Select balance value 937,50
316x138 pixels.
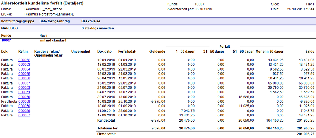309,74
